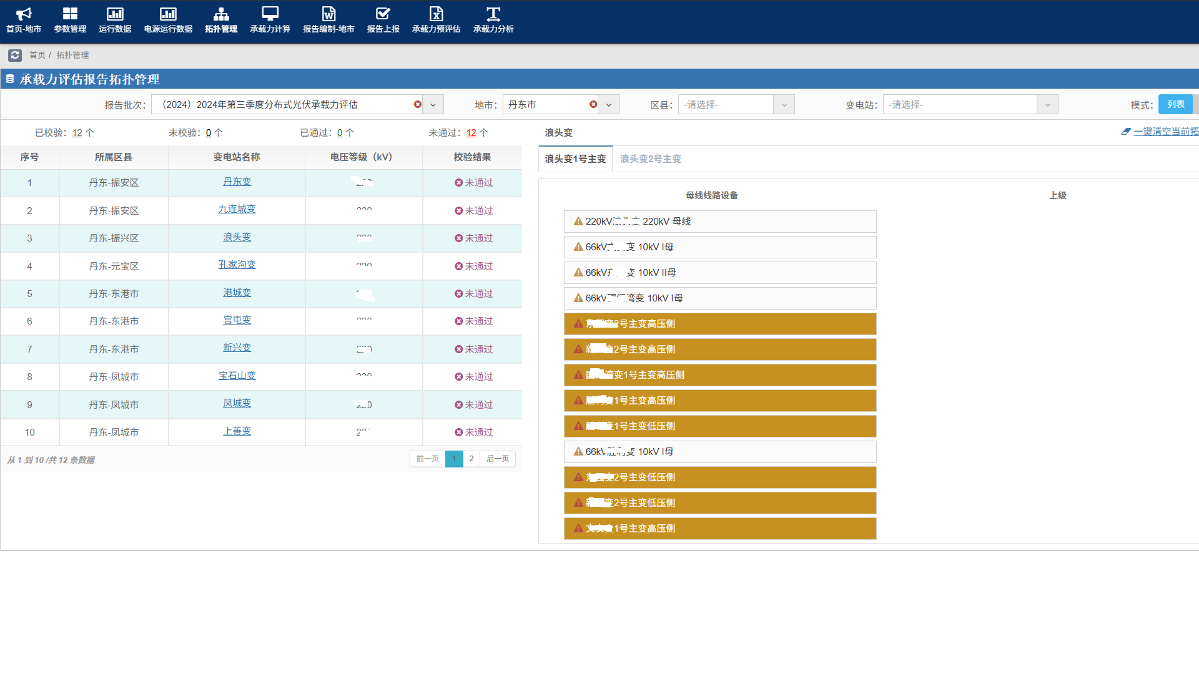The width and height of the screenshot is (1199, 674).
Task: Open the 报告上报 checkmark icon
Action: point(383,14)
